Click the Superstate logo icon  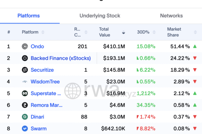[25, 93]
